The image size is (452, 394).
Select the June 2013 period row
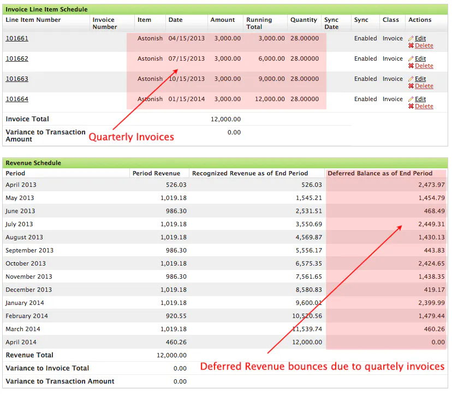225,211
